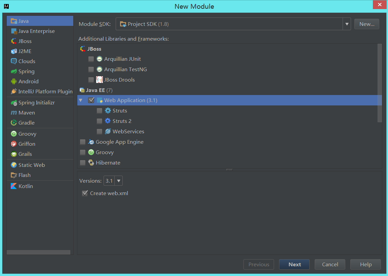This screenshot has height=276, width=388.
Task: Tick the Struts 2 checkbox
Action: pyautogui.click(x=100, y=121)
